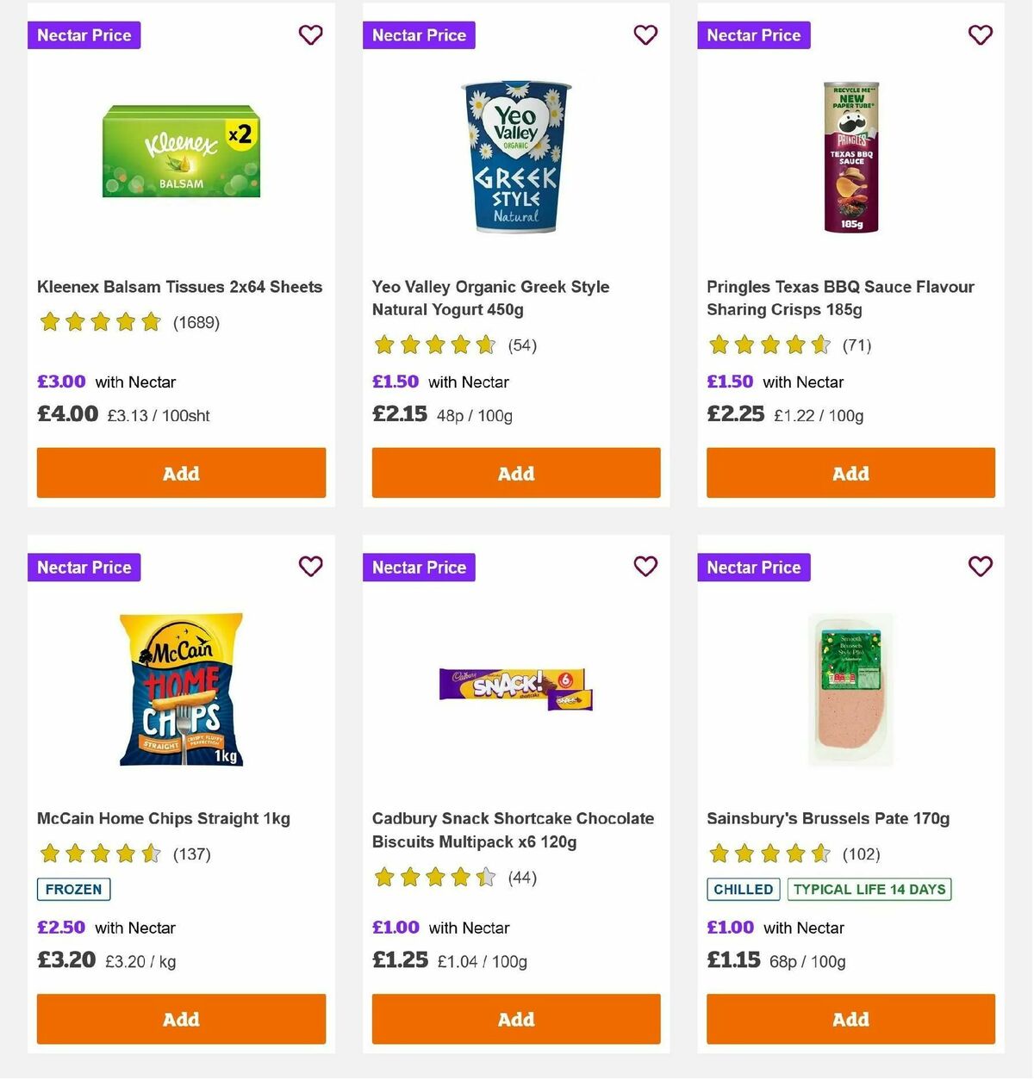1034x1080 pixels.
Task: Click the TYPICAL LIFE 14 DAYS label
Action: (x=869, y=890)
